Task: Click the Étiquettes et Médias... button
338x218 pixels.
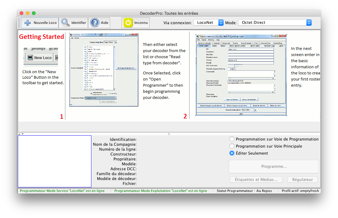Action: point(256,180)
